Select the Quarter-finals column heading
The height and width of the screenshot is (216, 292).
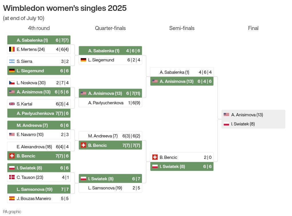(x=110, y=28)
